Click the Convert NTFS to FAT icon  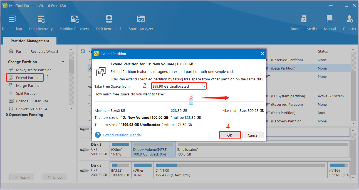pyautogui.click(x=11, y=109)
